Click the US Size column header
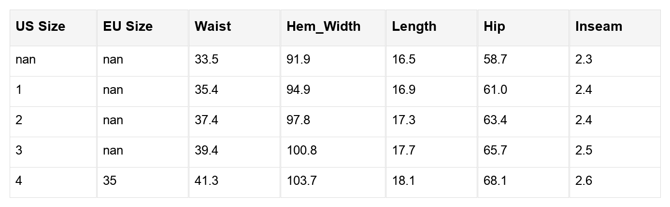 coord(40,26)
